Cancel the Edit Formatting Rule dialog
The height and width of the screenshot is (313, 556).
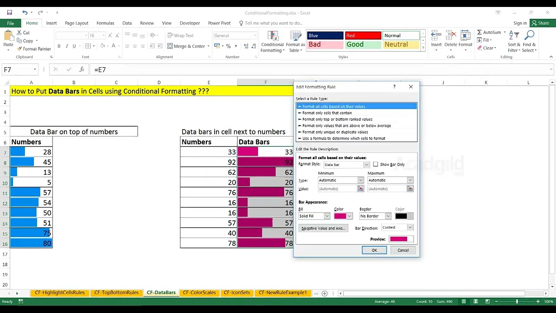(403, 250)
